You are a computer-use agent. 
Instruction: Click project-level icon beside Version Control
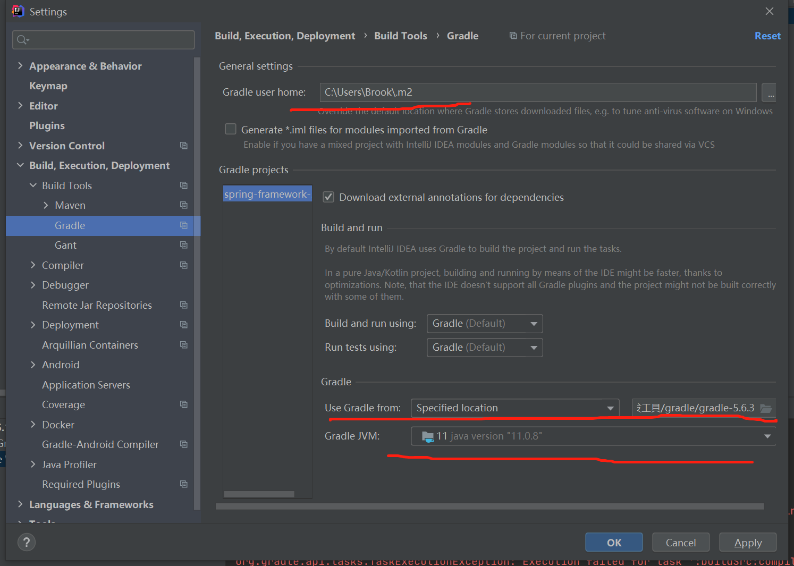coord(184,146)
